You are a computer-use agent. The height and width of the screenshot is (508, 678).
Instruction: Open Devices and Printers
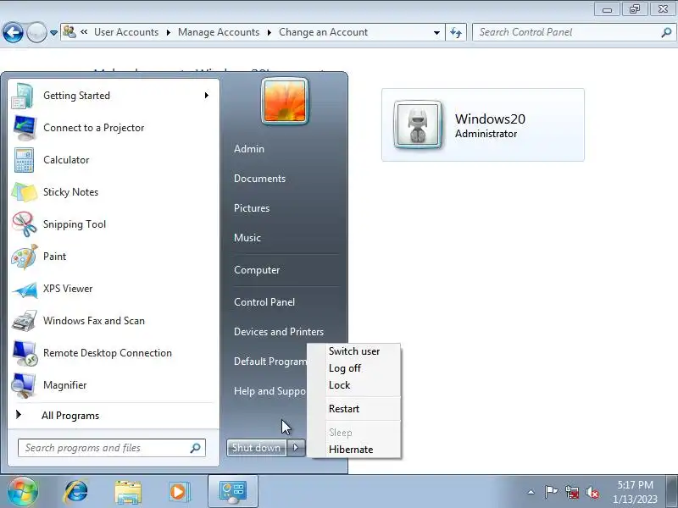tap(279, 332)
